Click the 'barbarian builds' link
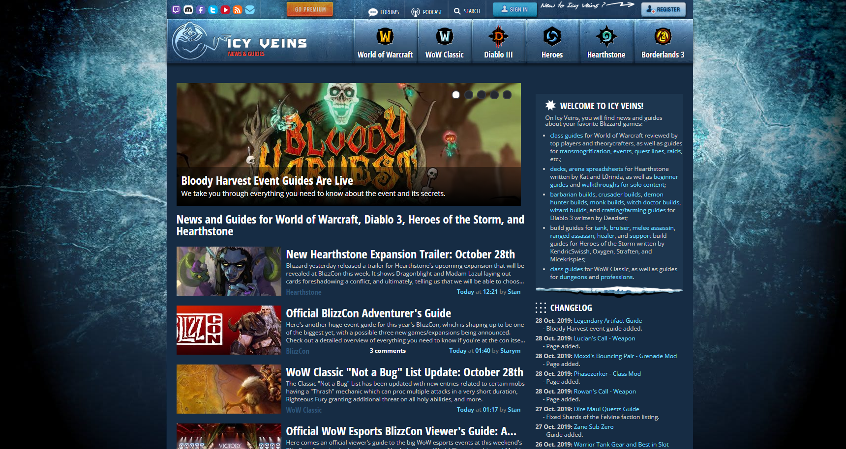The image size is (846, 449). 573,195
